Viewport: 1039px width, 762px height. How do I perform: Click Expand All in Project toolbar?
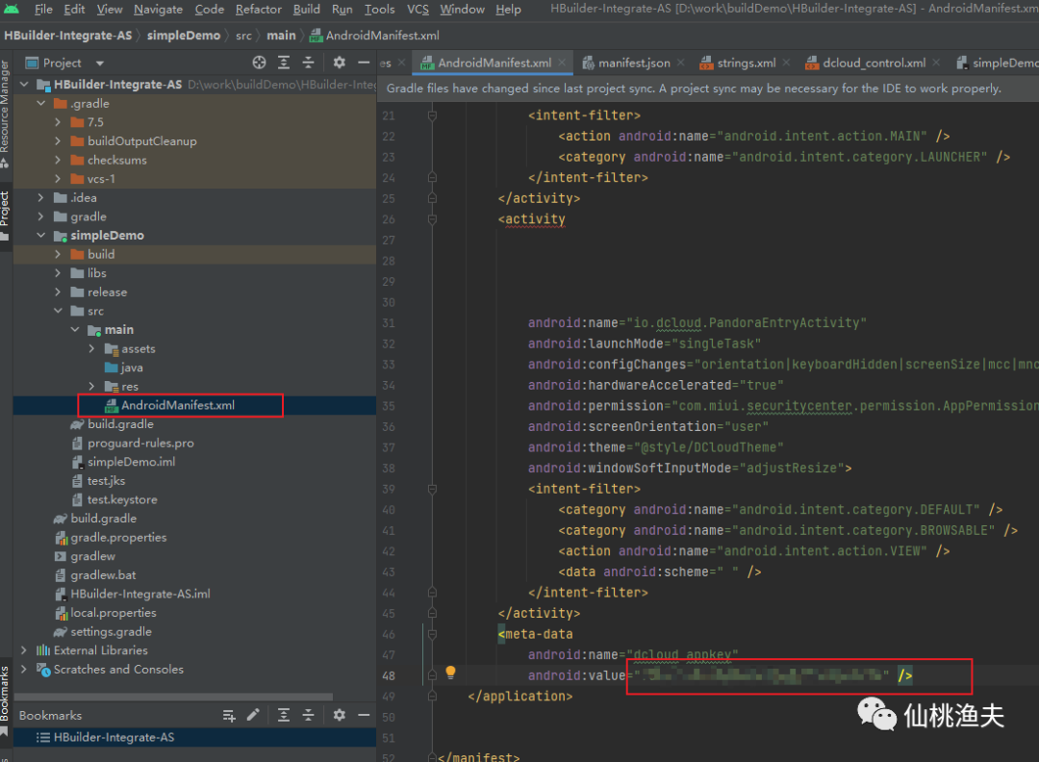click(284, 63)
